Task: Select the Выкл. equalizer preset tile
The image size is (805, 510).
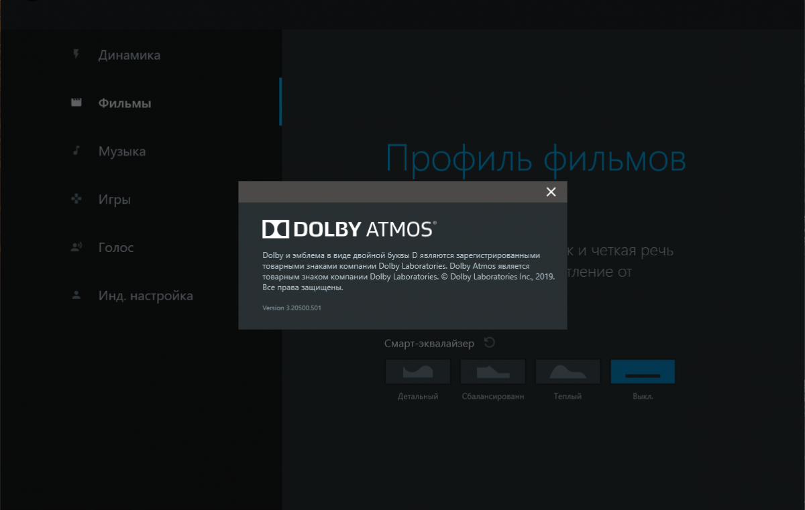Action: 643,371
